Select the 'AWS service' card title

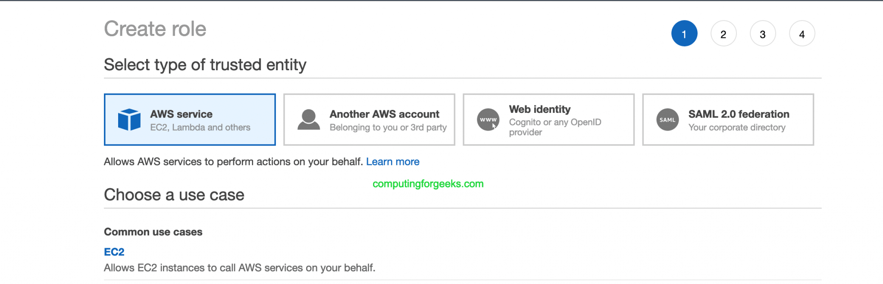click(x=181, y=114)
